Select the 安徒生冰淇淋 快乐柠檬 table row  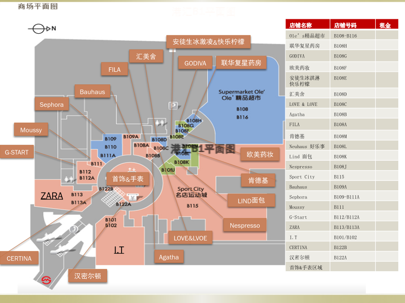click(342, 80)
